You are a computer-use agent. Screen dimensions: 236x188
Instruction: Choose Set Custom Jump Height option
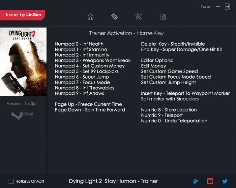tap(168, 82)
